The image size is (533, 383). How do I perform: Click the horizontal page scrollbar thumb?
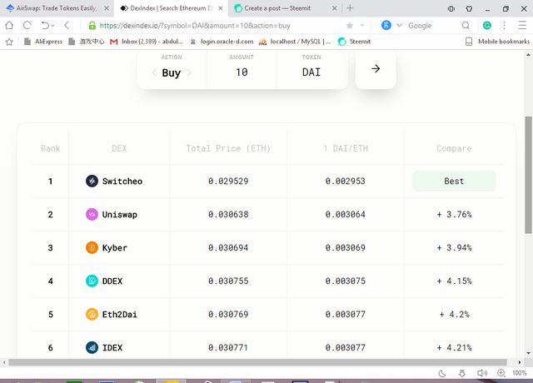click(257, 362)
